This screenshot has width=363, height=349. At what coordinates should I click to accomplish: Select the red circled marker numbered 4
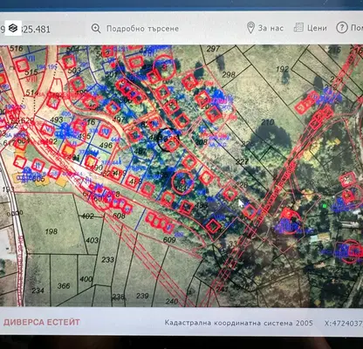point(182,181)
